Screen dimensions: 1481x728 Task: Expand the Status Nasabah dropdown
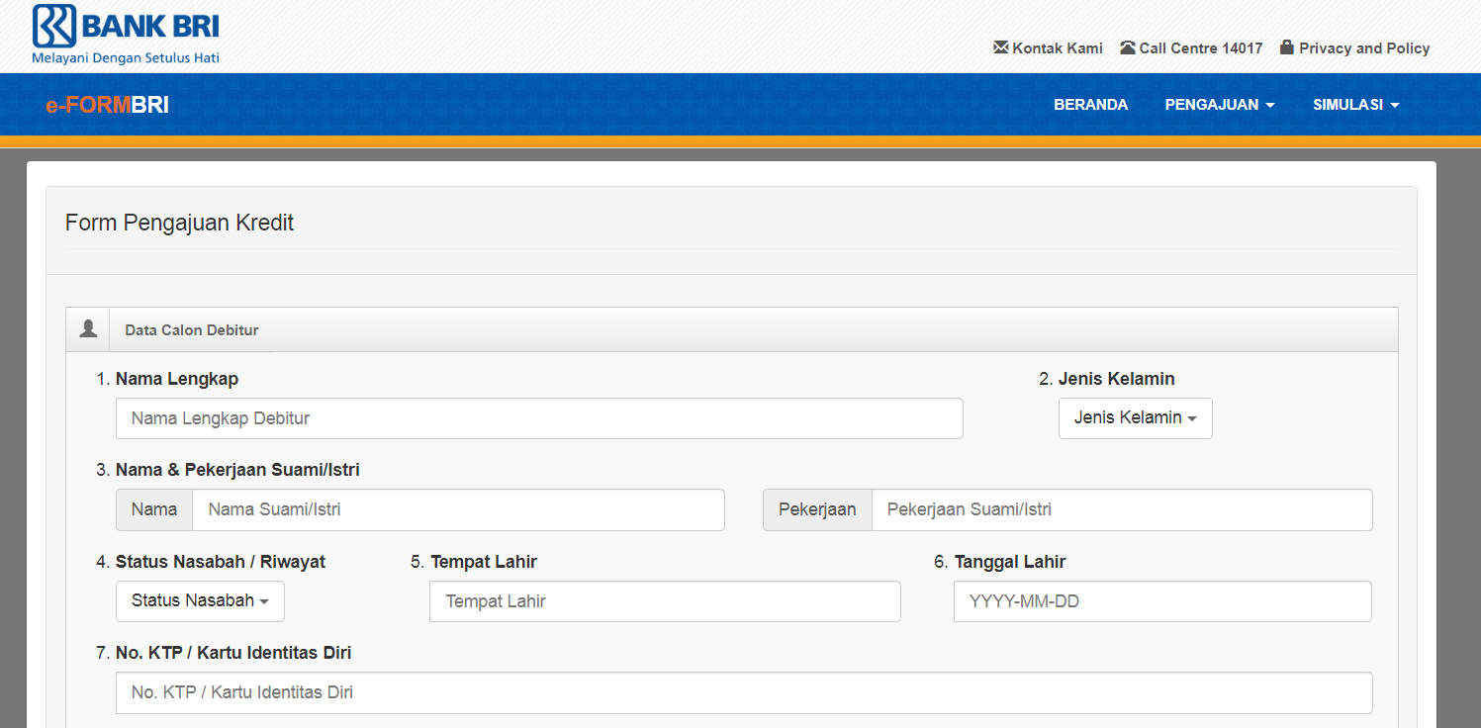[200, 601]
